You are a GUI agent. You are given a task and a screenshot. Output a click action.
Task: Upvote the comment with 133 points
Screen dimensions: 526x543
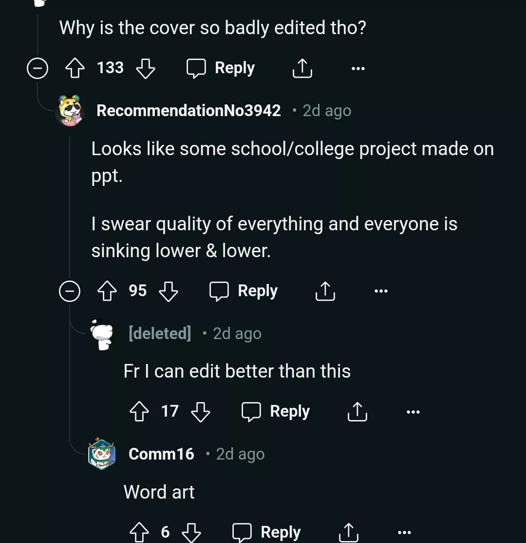[x=75, y=68]
